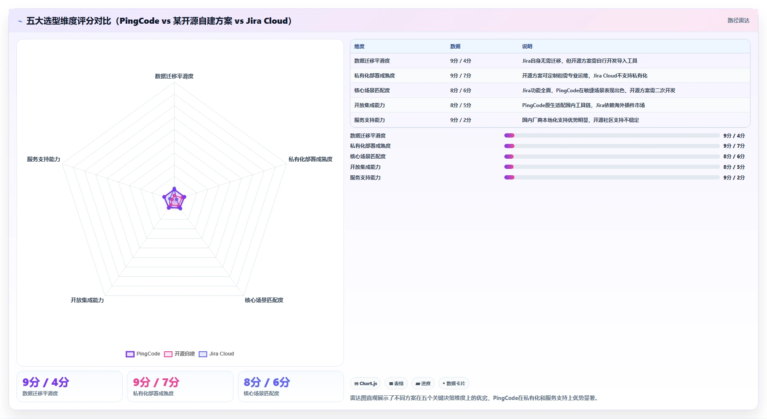Screen dimensions: 767x419
Task: Click the Chart.js tag chip
Action: (366, 383)
